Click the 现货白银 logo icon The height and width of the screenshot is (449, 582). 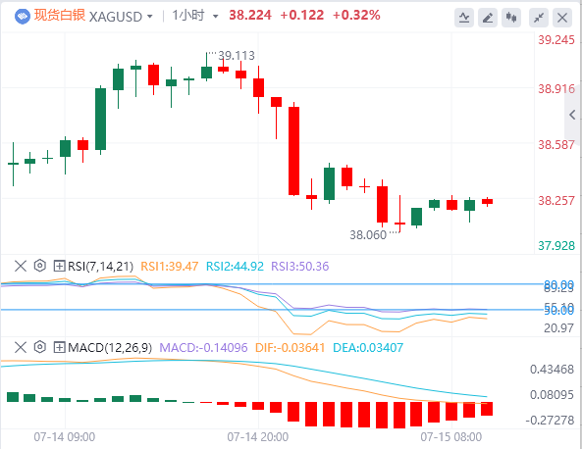pyautogui.click(x=23, y=17)
